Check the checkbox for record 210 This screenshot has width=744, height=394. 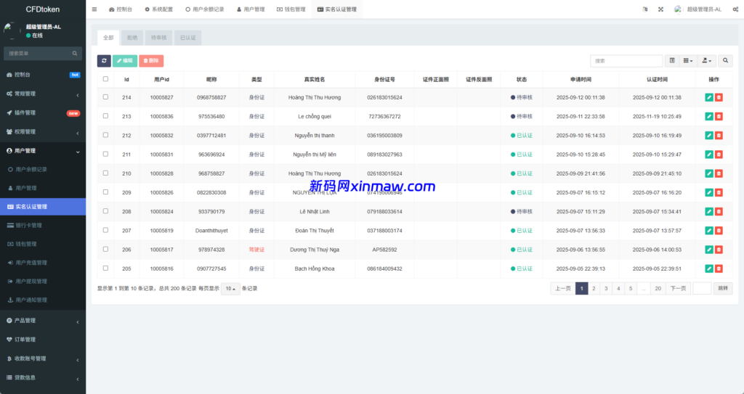(x=105, y=173)
